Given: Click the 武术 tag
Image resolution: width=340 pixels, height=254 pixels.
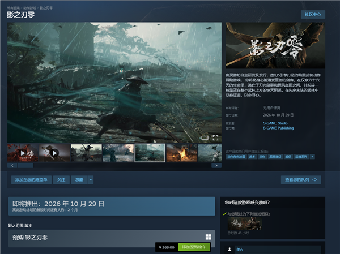Looking at the screenshot, I should [x=252, y=157].
